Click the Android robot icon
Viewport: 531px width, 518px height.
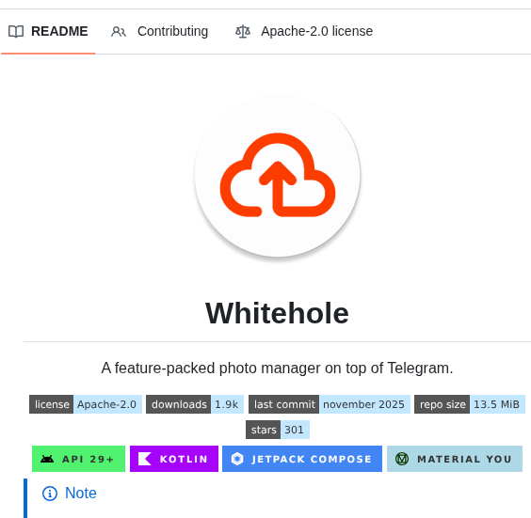47,459
